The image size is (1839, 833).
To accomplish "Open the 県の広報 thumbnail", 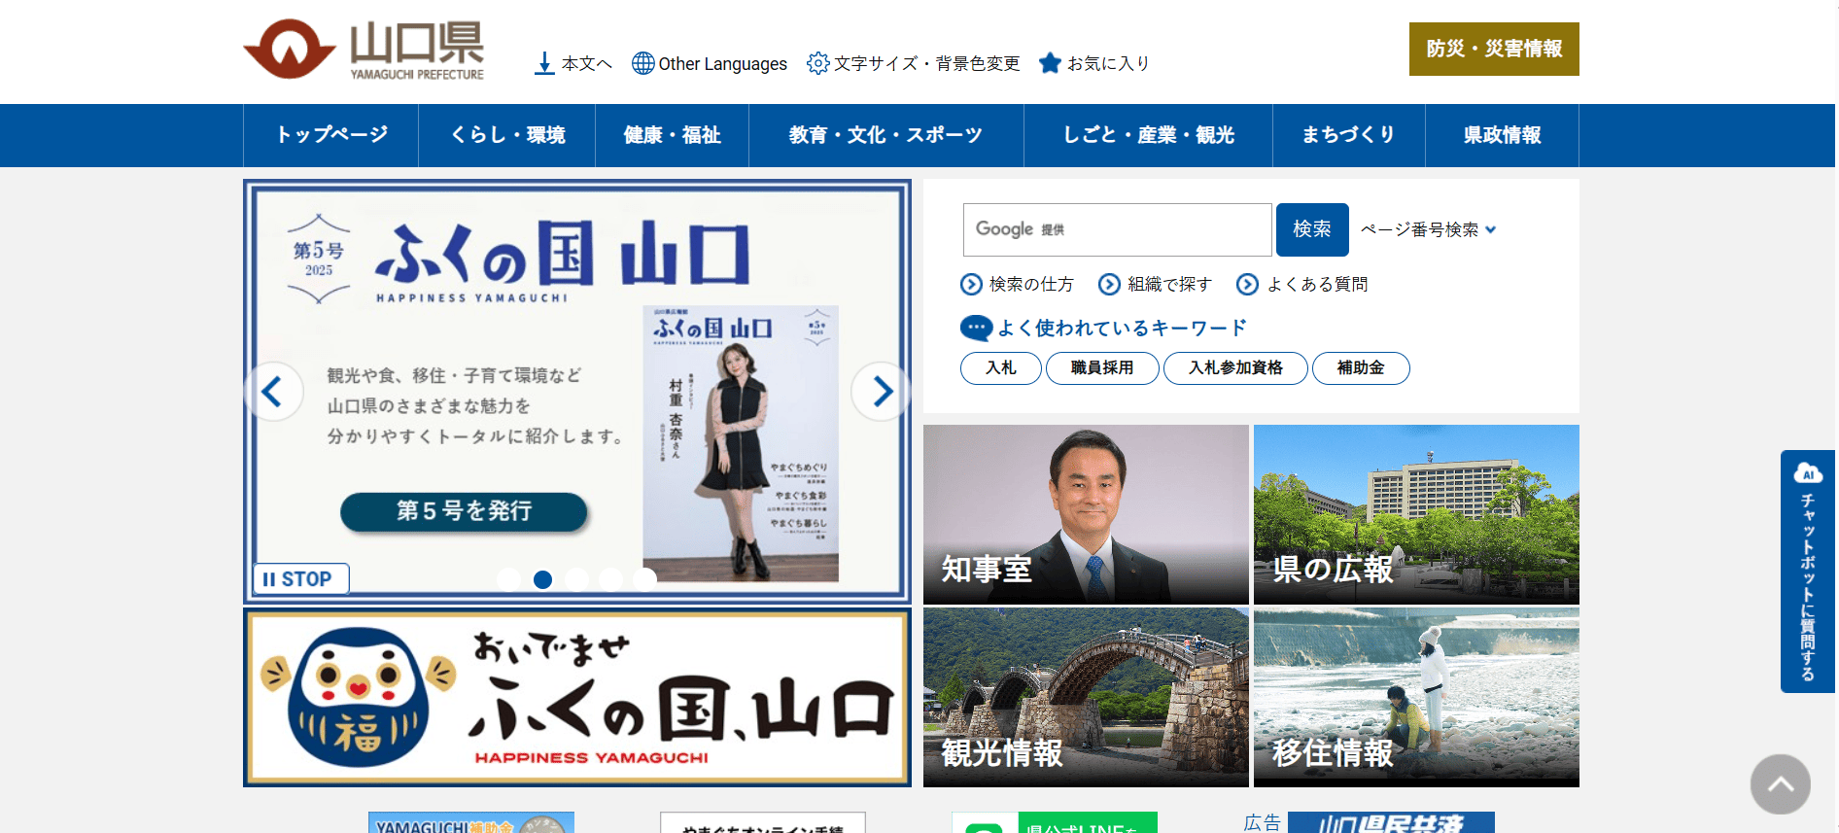I will 1416,514.
